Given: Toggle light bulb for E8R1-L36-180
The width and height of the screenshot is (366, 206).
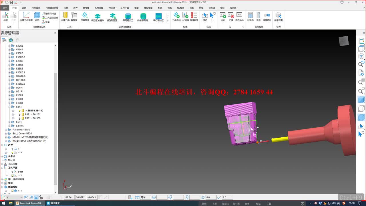Looking at the screenshot, I should [x=20, y=110].
